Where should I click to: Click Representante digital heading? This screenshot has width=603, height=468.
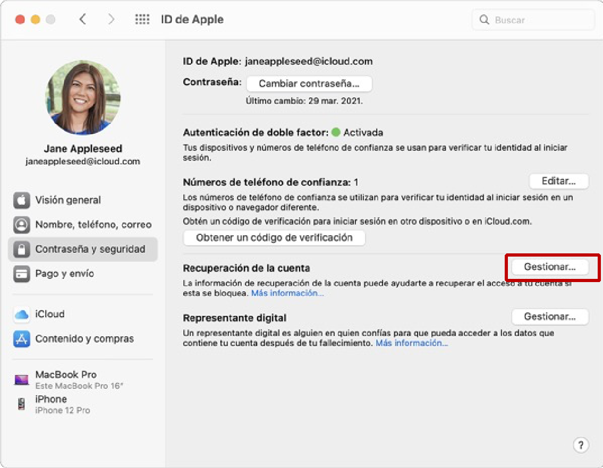(235, 318)
